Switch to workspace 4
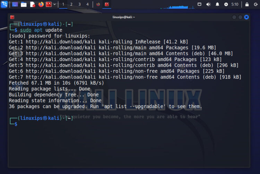 tap(88, 4)
